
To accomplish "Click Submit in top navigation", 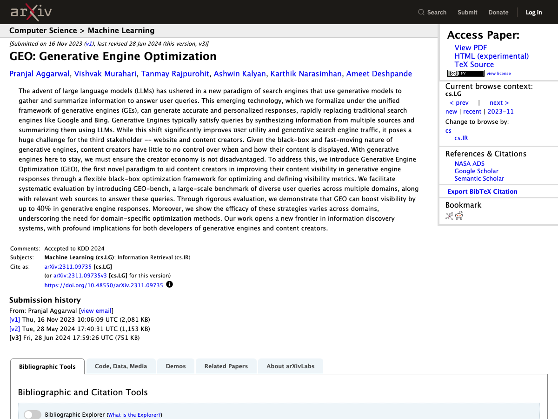I will [x=467, y=13].
